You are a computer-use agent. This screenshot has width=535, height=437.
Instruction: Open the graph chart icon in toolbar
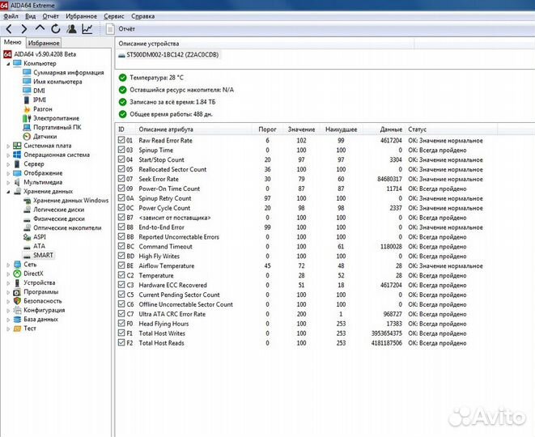click(87, 28)
